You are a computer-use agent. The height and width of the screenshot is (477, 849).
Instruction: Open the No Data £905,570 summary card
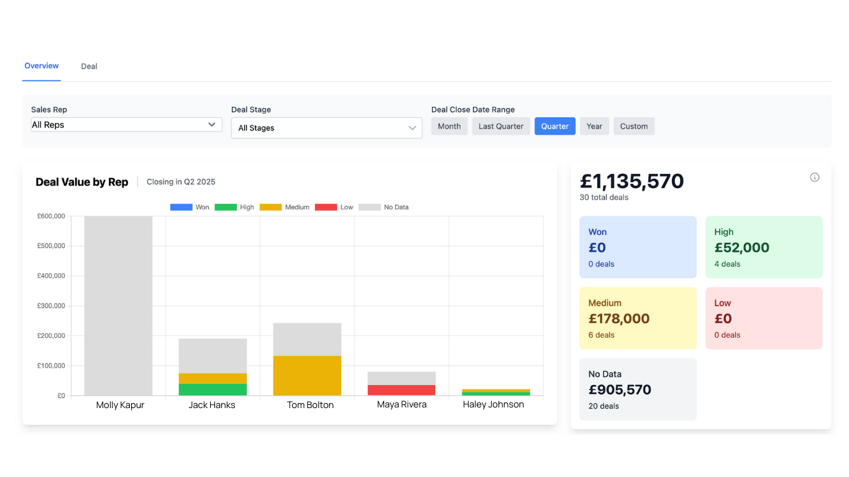click(638, 389)
